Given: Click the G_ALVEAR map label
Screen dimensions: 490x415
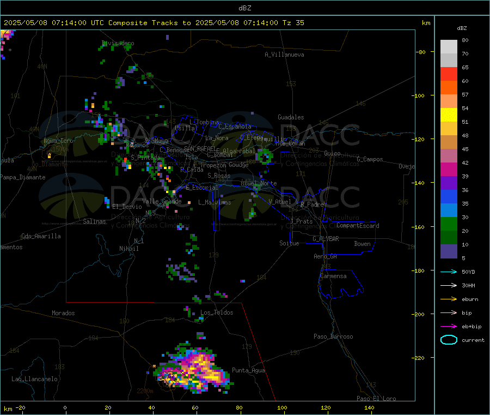Looking at the screenshot, I should [326, 239].
